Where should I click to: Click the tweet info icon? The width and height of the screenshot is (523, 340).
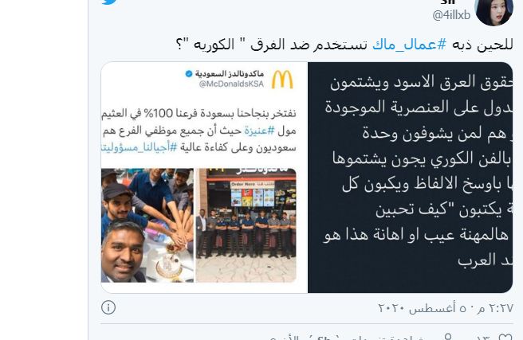click(x=108, y=307)
